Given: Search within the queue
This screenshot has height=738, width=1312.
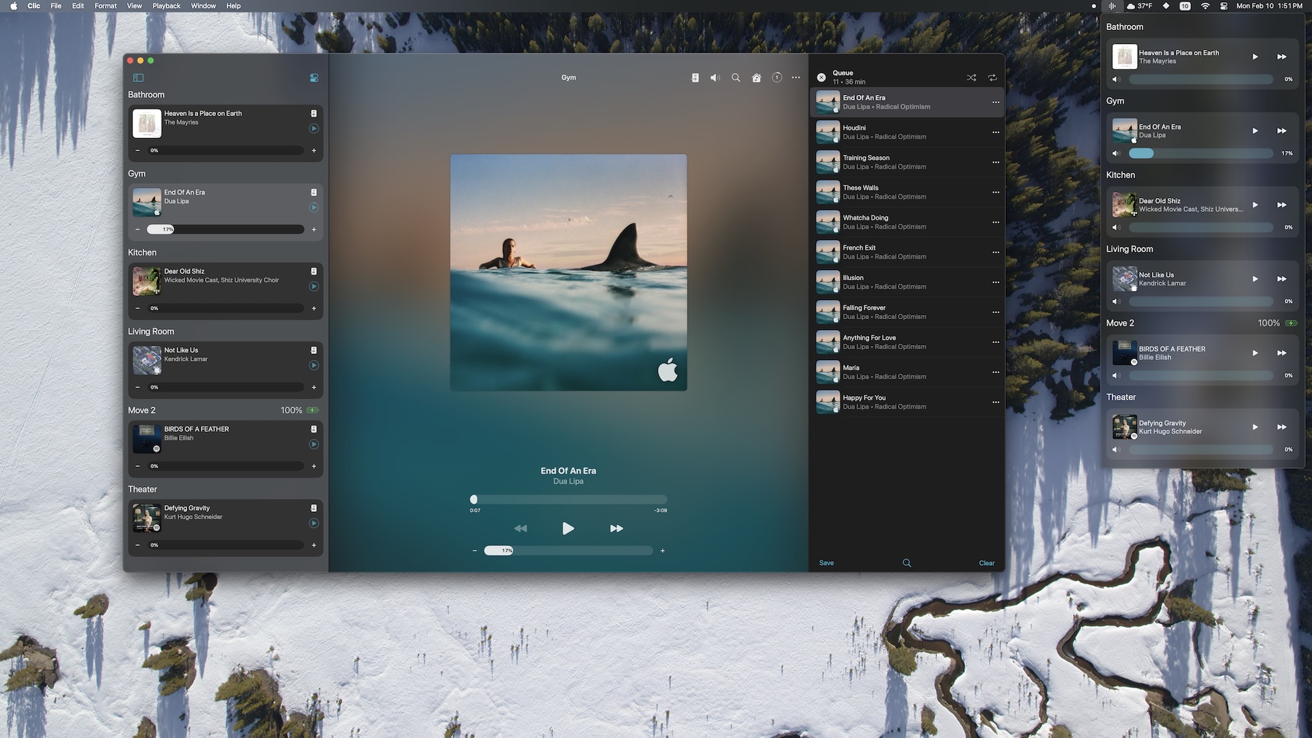Looking at the screenshot, I should pos(907,563).
